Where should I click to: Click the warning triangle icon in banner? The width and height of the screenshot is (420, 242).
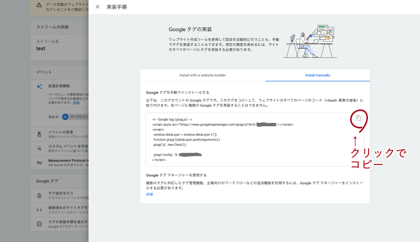(39, 5)
